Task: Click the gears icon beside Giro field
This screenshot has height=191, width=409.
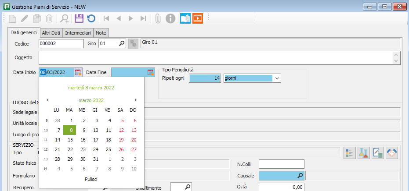Action: (133, 43)
